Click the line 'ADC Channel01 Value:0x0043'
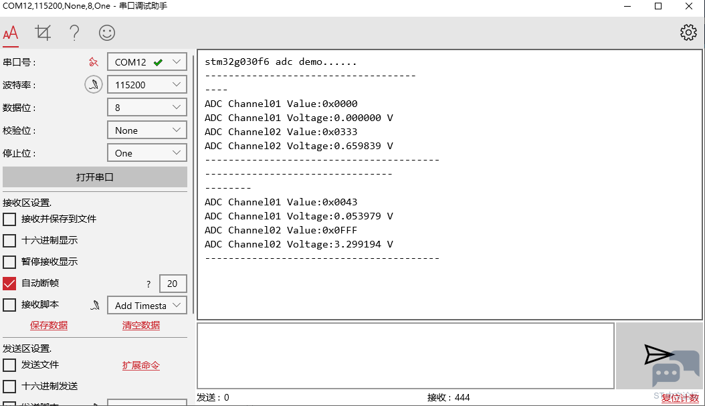The width and height of the screenshot is (705, 406). 281,202
